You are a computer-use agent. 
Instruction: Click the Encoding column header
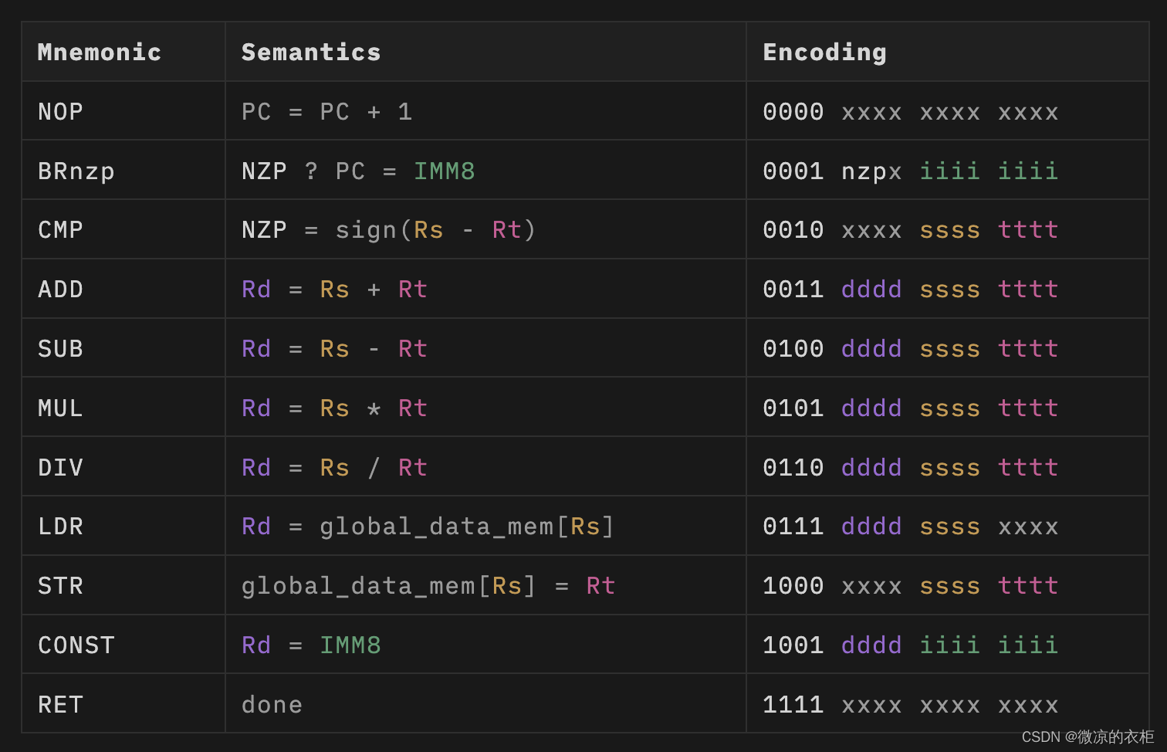coord(824,53)
